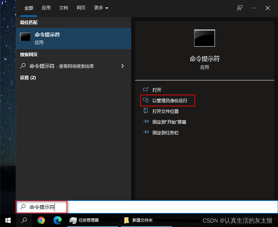Click the user feedback icon at top right
The width and height of the screenshot is (278, 227).
point(239,8)
